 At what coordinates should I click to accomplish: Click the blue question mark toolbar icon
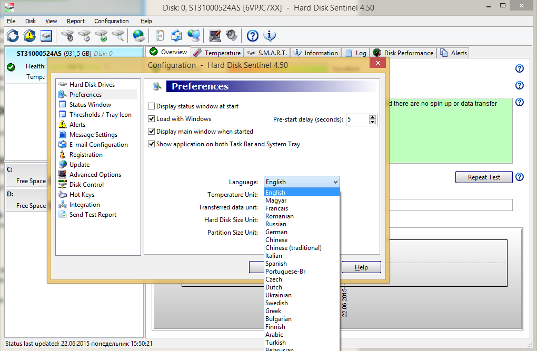(253, 36)
